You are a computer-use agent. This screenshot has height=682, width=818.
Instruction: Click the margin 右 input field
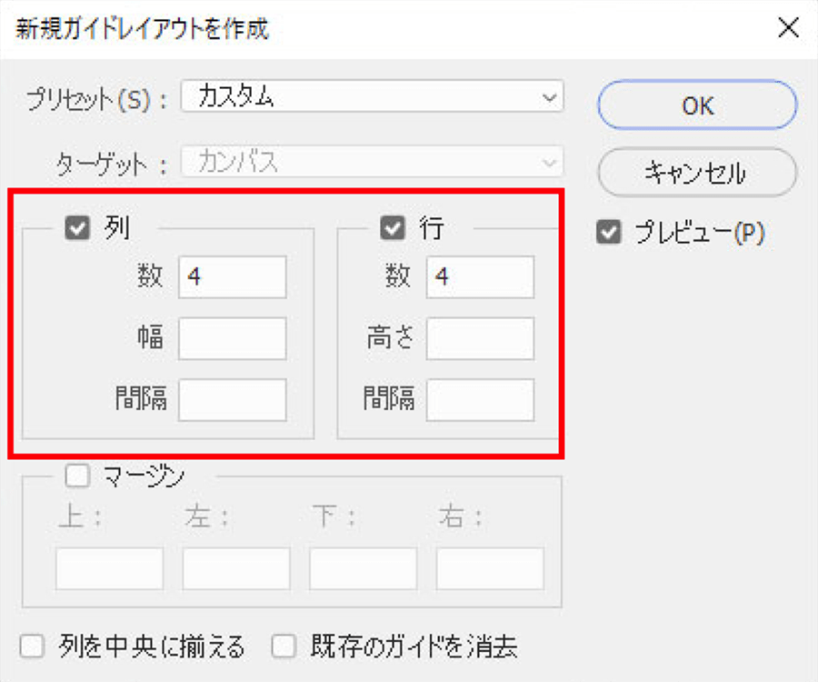[x=490, y=568]
